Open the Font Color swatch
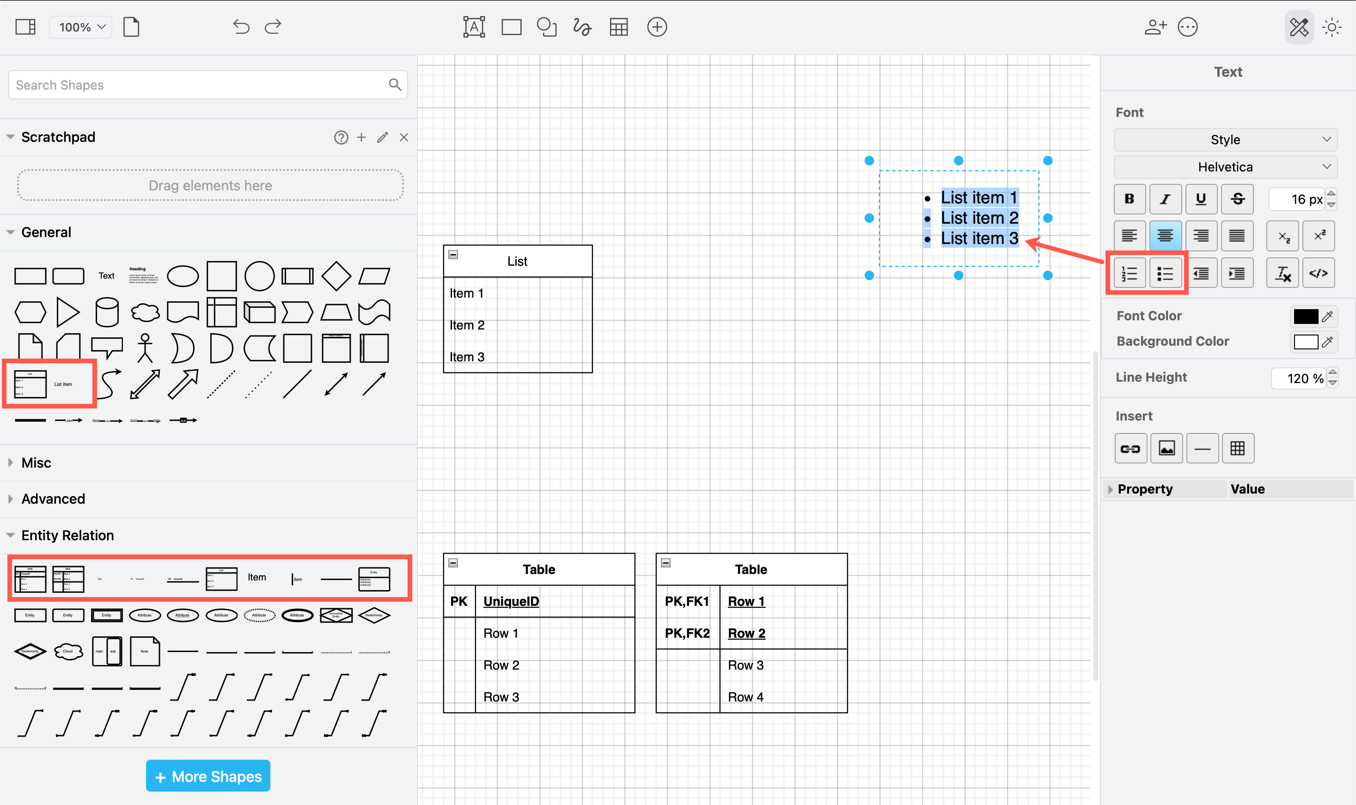This screenshot has width=1356, height=805. tap(1306, 316)
